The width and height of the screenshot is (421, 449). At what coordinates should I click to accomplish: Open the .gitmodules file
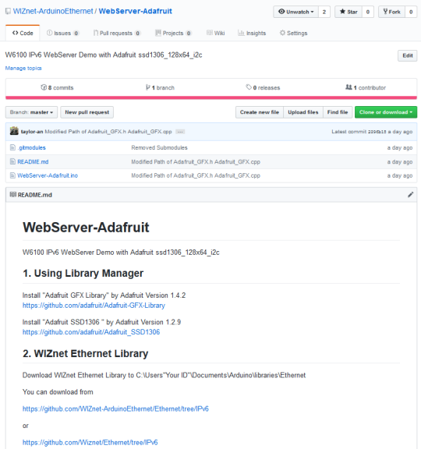(31, 148)
